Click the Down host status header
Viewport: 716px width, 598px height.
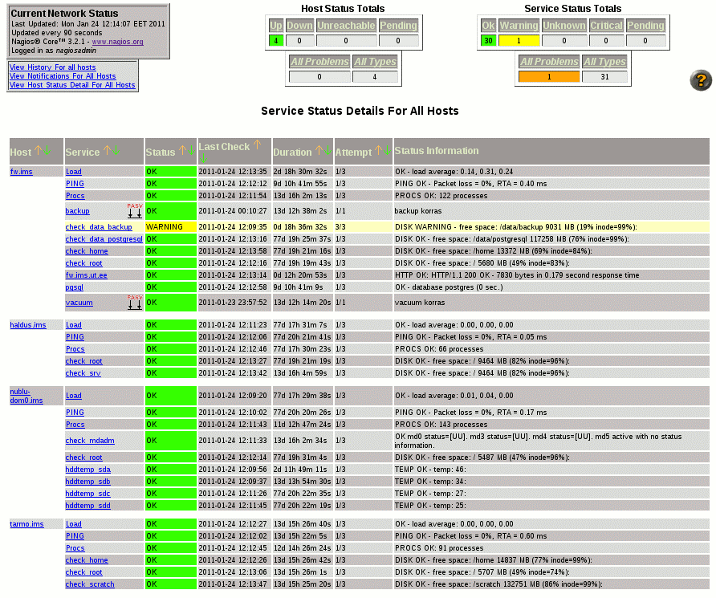tap(299, 26)
